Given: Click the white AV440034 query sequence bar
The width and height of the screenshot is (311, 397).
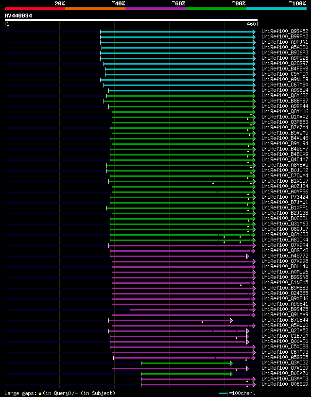Looking at the screenshot, I should (131, 20).
